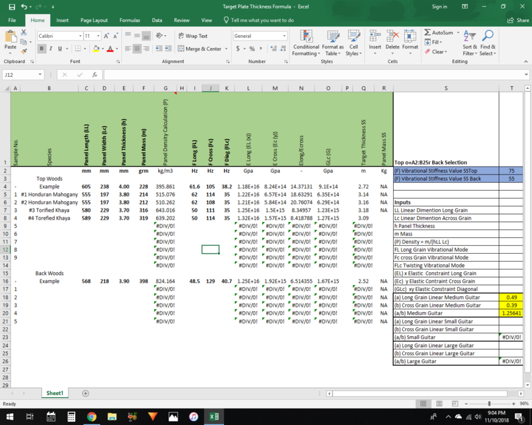This screenshot has width=532, height=425.
Task: Click the Insert cells icon
Action: tap(375, 36)
